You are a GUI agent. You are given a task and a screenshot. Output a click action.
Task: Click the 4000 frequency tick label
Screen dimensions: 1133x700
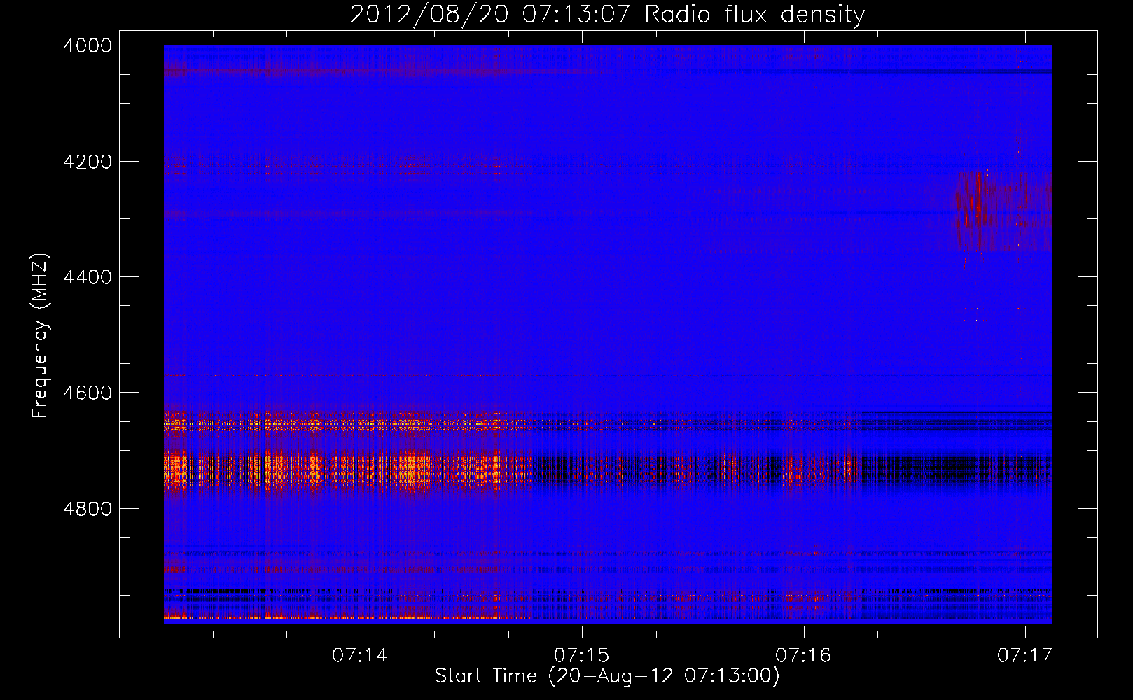click(88, 45)
